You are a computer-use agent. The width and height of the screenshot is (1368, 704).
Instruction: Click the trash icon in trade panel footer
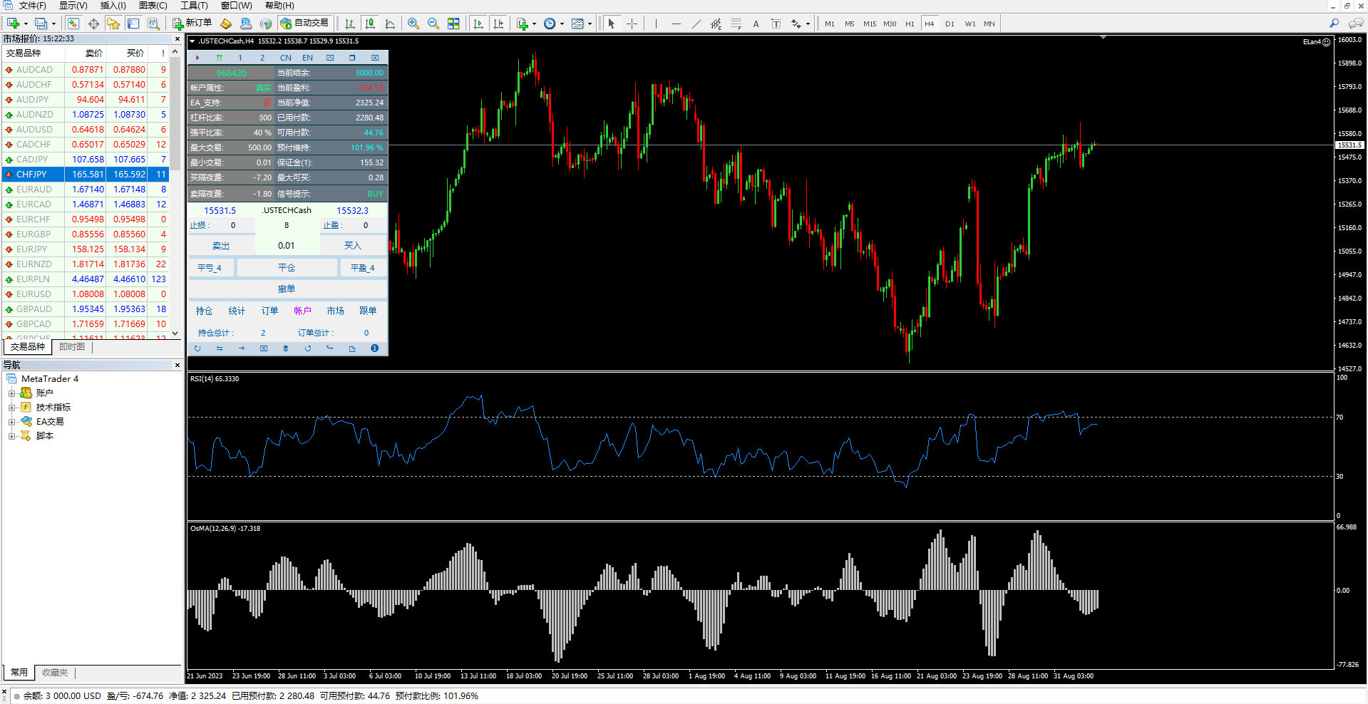pos(286,348)
